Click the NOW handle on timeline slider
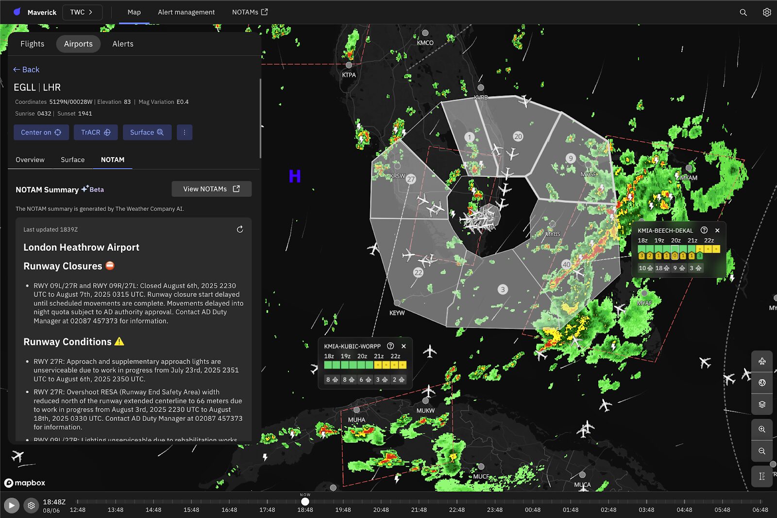The height and width of the screenshot is (518, 777). (x=305, y=501)
